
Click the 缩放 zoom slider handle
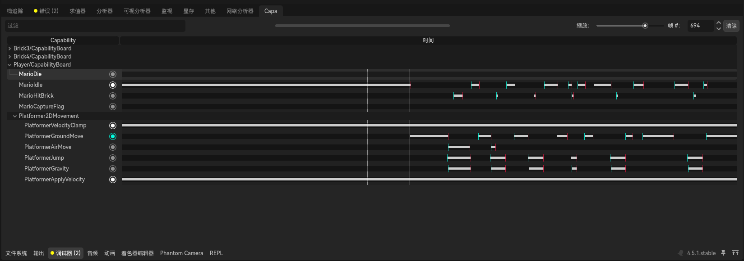(645, 26)
